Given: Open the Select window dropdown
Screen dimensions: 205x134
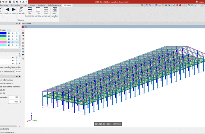Looking at the screenshot, I should [x=55, y=12].
